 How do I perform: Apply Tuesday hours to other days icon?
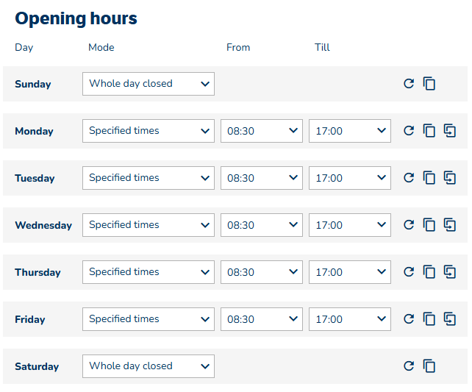[450, 178]
